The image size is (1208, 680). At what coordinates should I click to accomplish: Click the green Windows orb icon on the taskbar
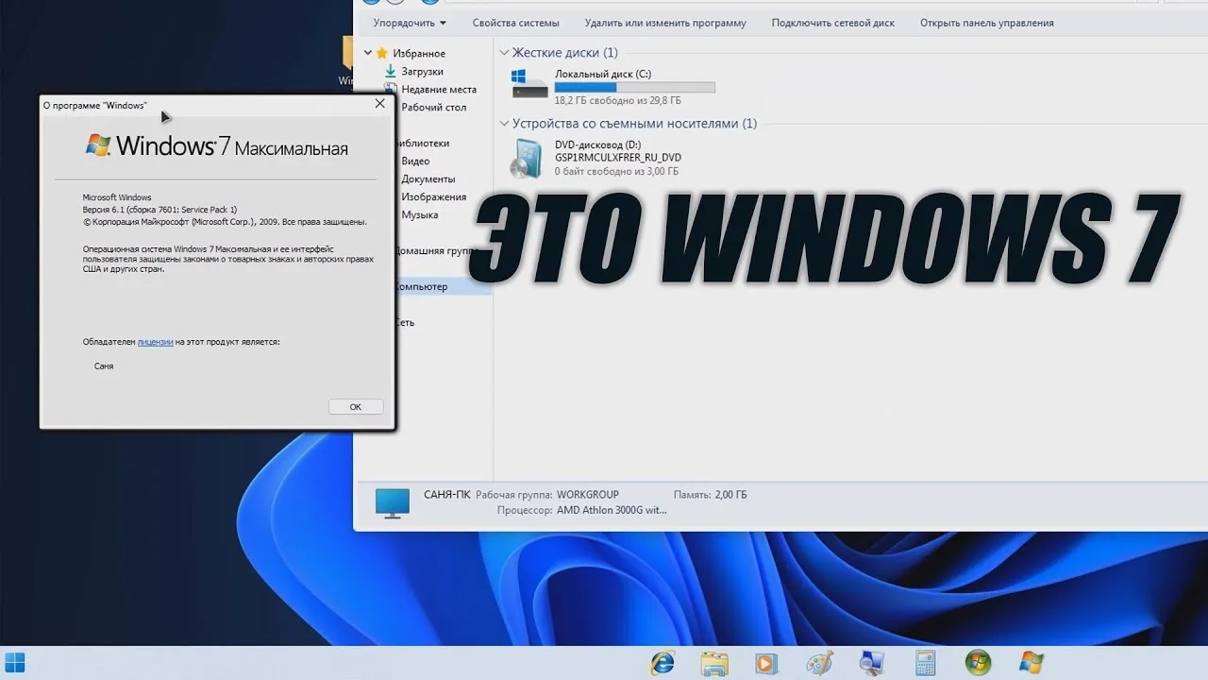[978, 663]
